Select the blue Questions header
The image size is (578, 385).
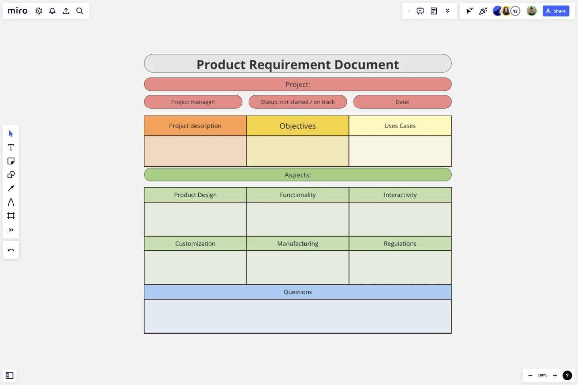(298, 292)
